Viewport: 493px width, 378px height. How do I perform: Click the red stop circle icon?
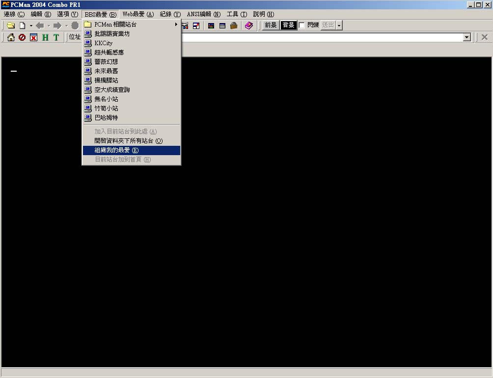pyautogui.click(x=22, y=37)
